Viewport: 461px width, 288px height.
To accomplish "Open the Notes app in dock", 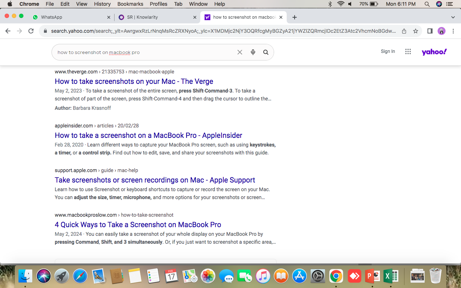I will pyautogui.click(x=135, y=276).
